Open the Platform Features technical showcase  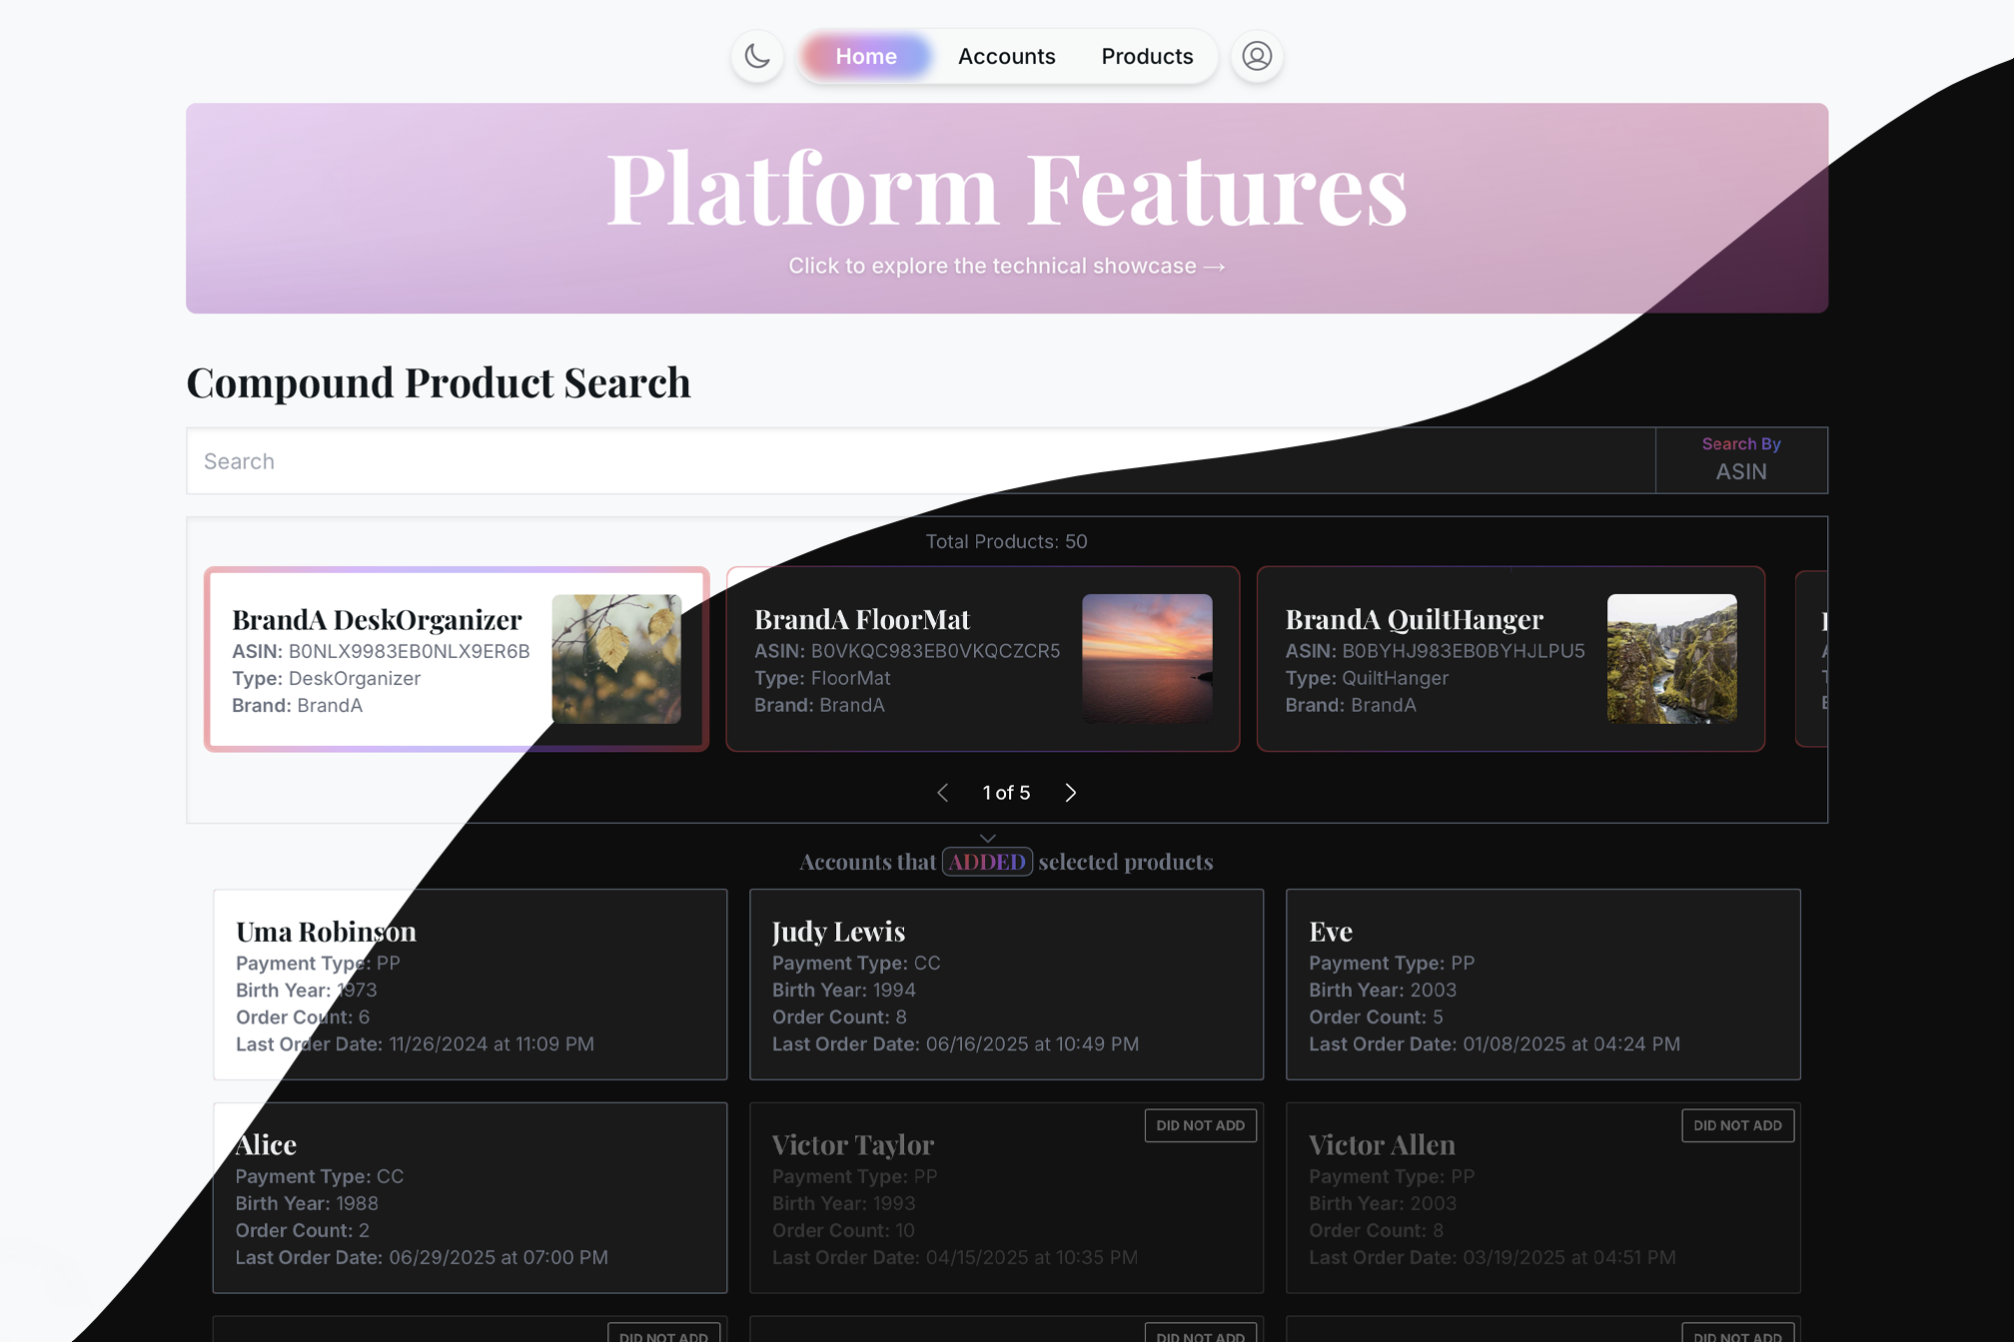tap(1006, 208)
